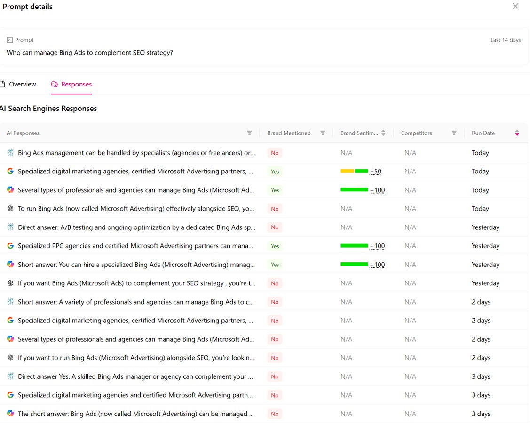530x423 pixels.
Task: Click green sentiment bar on today's 'Several types' row
Action: pos(354,190)
